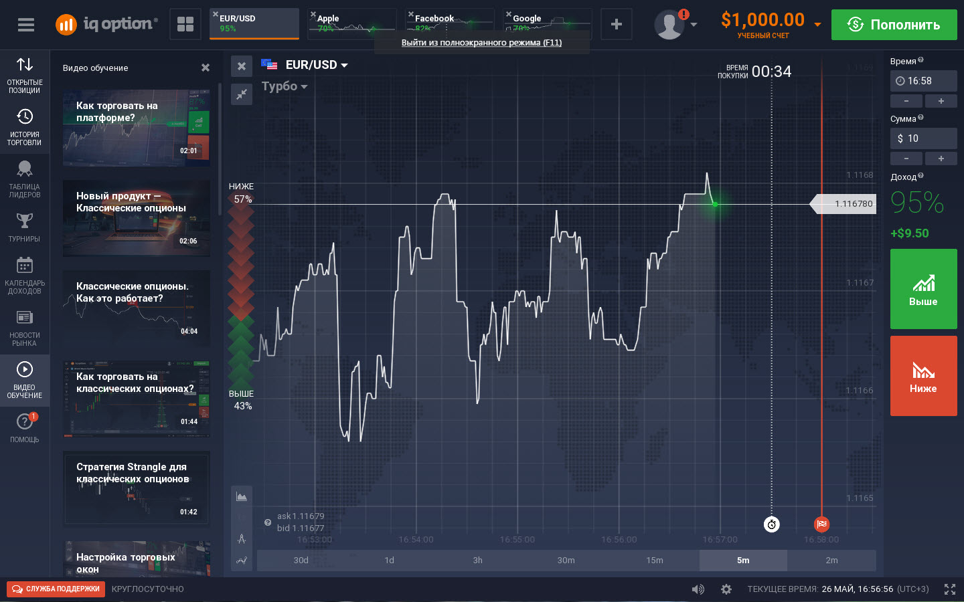Click the ask/bid info question icon
Screen dimensions: 964x602
(x=268, y=522)
